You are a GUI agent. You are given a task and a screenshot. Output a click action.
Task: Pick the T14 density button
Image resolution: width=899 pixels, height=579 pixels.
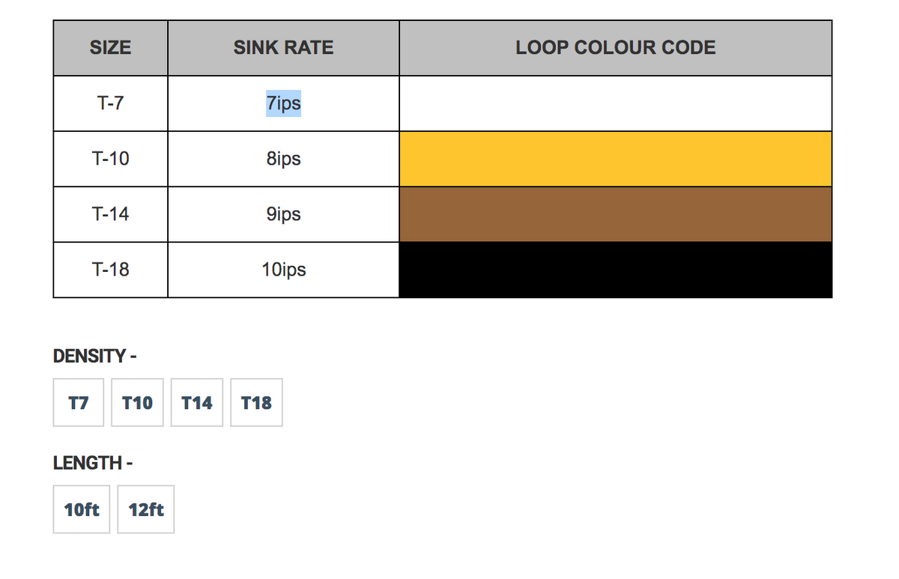(x=197, y=403)
